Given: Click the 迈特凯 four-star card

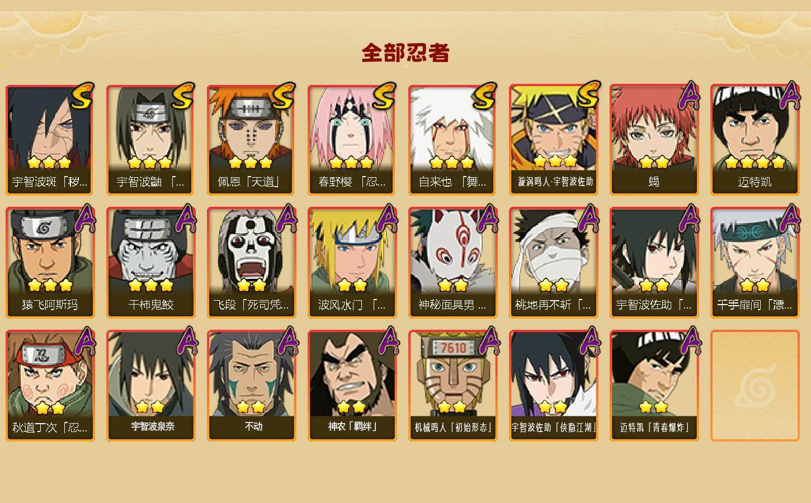Looking at the screenshot, I should point(755,140).
